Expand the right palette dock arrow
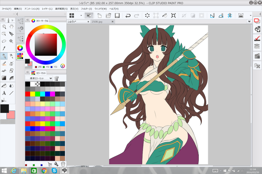The height and width of the screenshot is (174, 262). (260, 14)
